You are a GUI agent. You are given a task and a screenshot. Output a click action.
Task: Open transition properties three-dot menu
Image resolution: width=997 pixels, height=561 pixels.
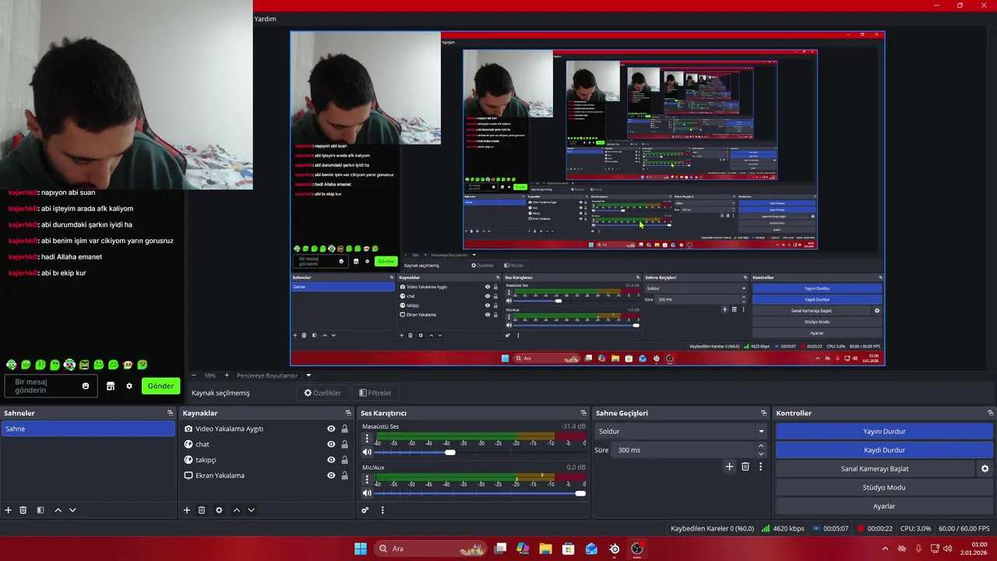point(760,466)
